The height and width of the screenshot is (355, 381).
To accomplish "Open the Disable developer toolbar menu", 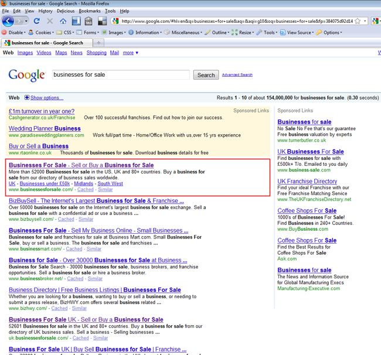I will point(13,32).
